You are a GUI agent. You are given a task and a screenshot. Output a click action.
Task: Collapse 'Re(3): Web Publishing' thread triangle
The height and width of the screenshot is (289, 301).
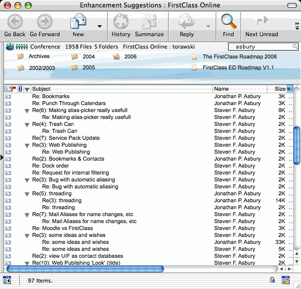pos(27,145)
